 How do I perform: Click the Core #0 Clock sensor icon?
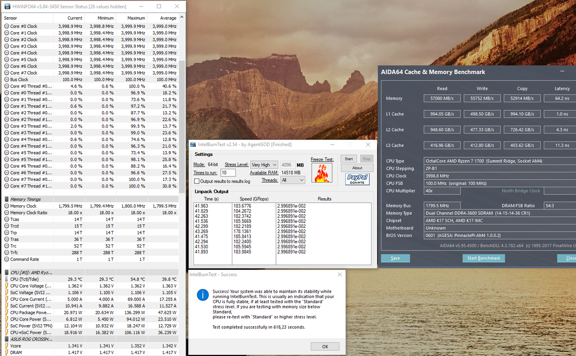(6, 26)
